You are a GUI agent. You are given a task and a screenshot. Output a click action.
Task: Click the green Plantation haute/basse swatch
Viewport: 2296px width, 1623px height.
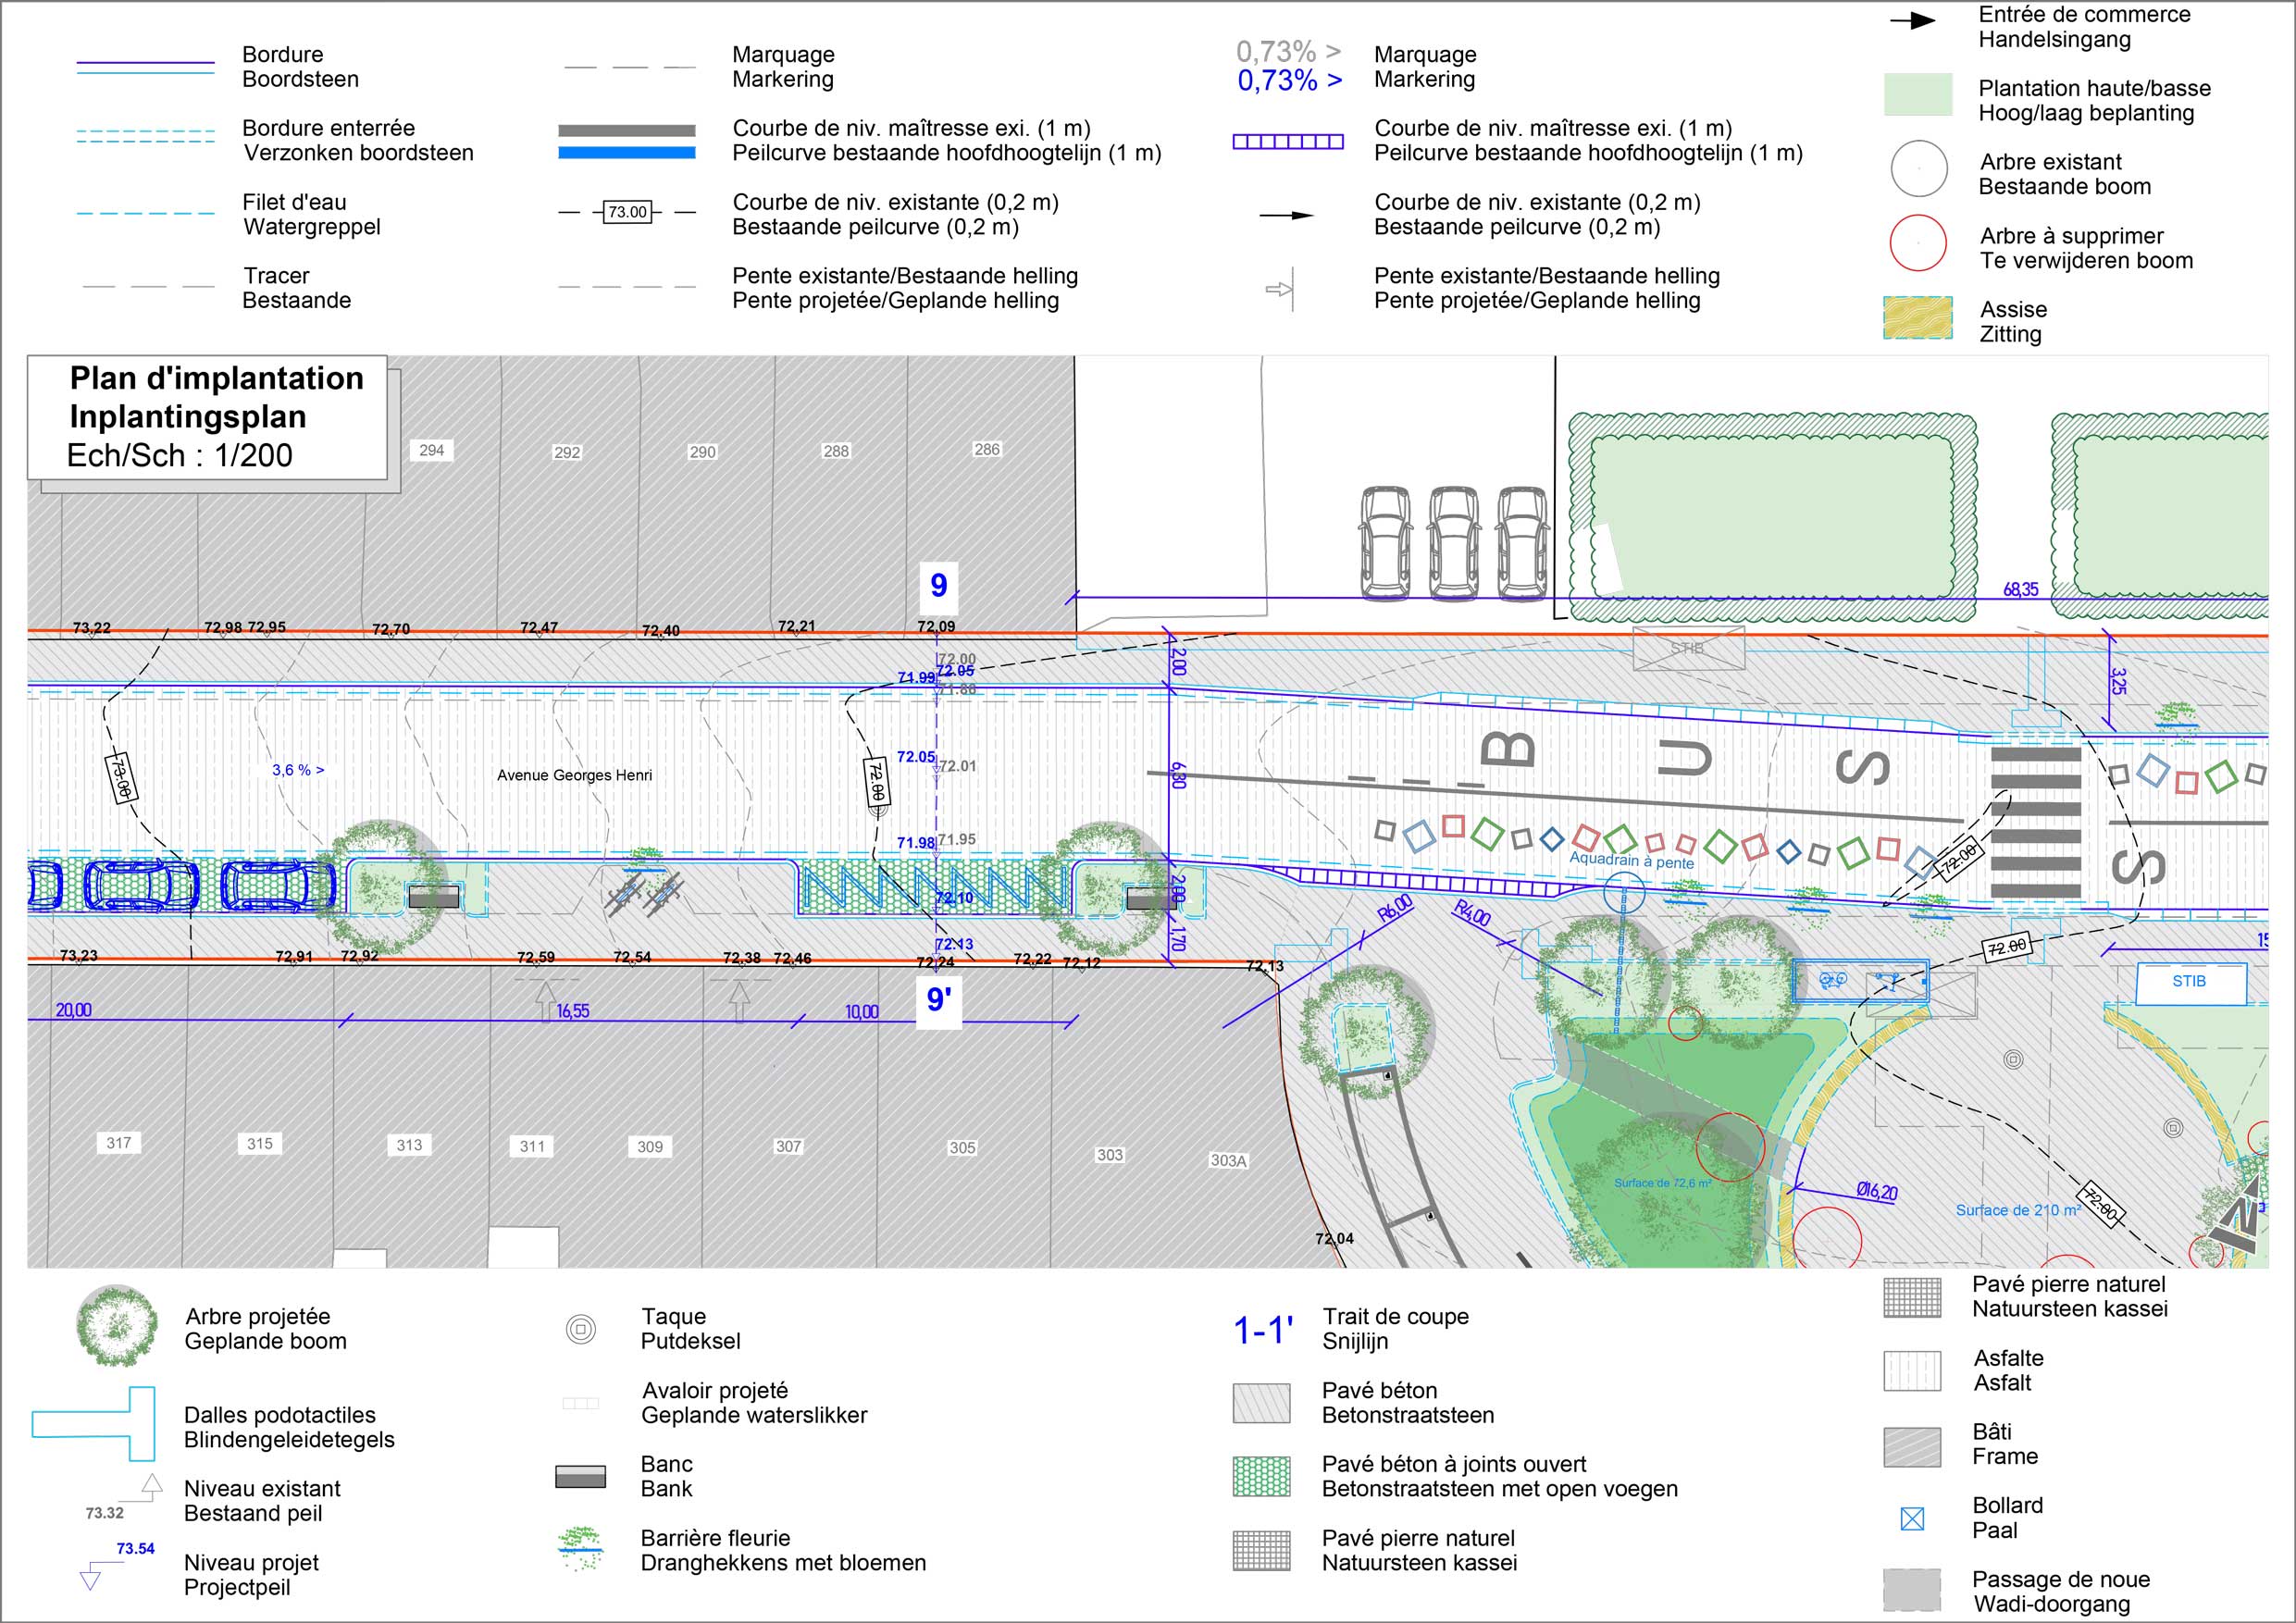coord(1917,95)
